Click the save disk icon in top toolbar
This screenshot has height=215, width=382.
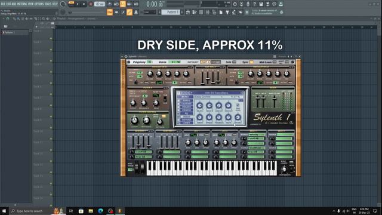pos(261,4)
